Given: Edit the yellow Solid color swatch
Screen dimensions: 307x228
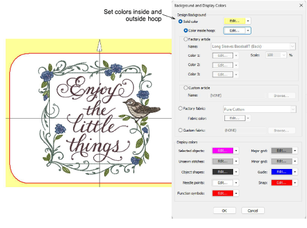Looking at the screenshot, I should pyautogui.click(x=234, y=21).
